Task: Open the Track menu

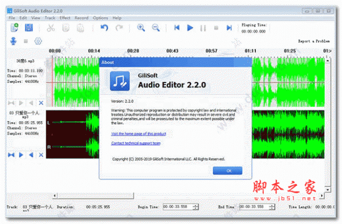Action: pyautogui.click(x=50, y=18)
